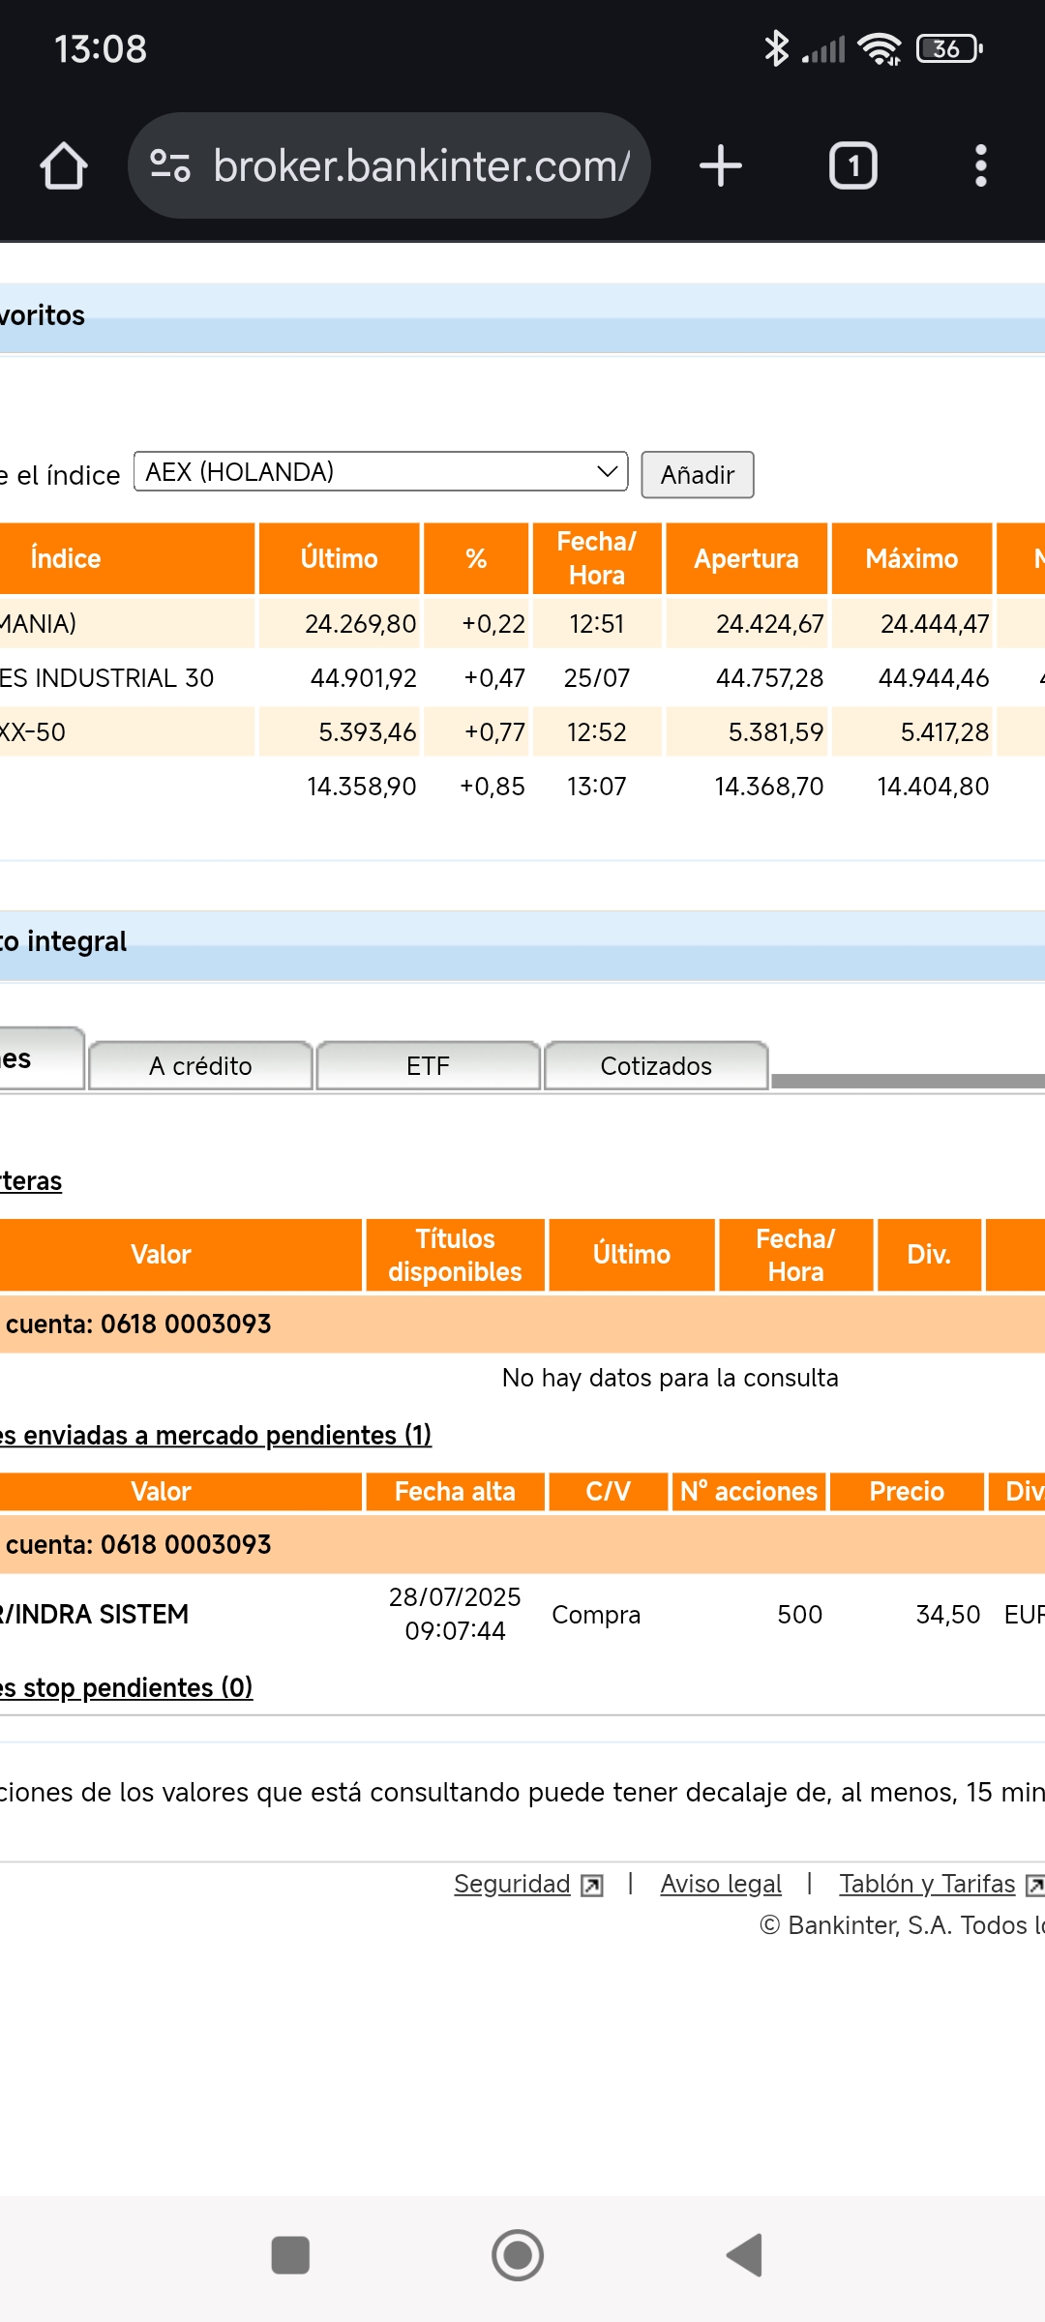Click the value 24.269,80
Viewport: 1045px width, 2322px height.
360,624
